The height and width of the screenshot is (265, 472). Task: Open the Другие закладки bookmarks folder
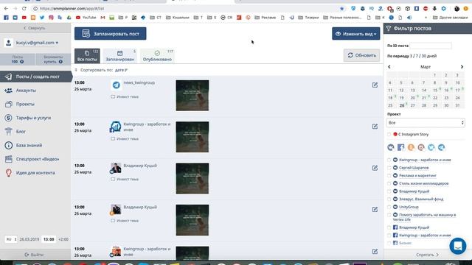pos(450,18)
